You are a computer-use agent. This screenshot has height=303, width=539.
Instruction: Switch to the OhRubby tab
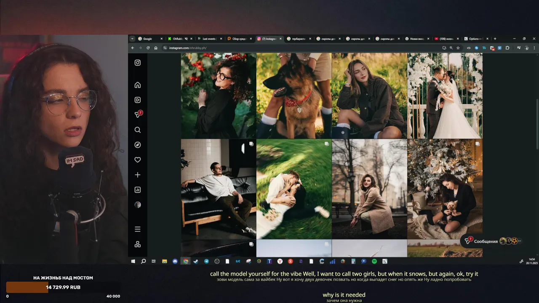180,39
